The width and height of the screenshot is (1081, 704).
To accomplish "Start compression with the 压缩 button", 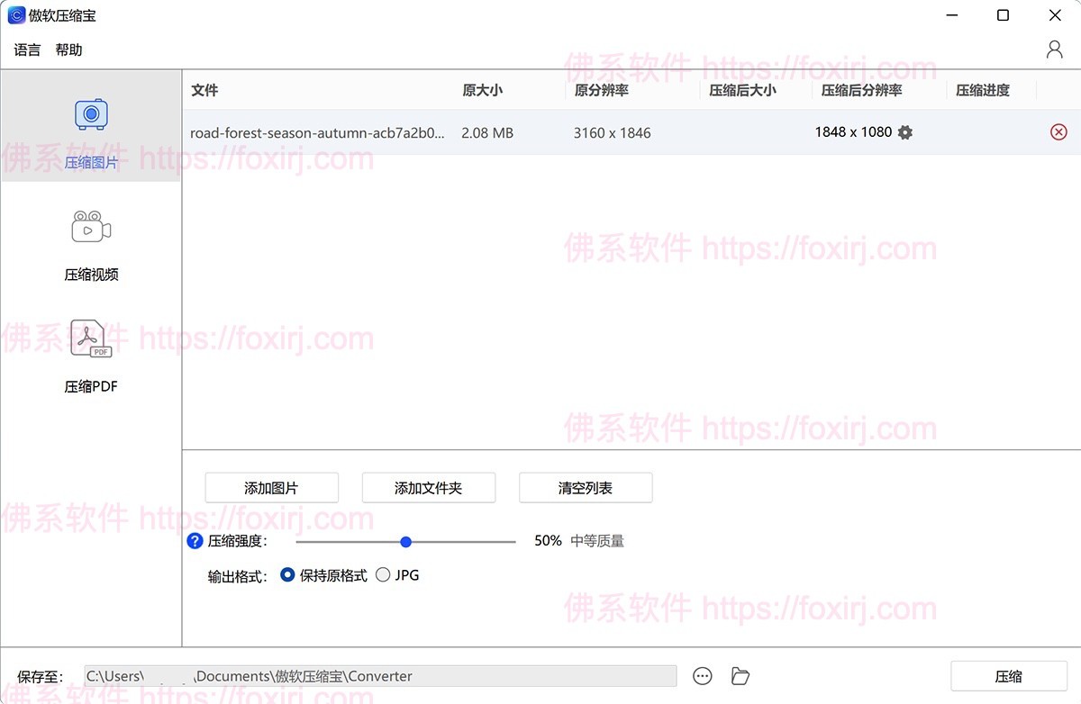I will tap(1008, 675).
